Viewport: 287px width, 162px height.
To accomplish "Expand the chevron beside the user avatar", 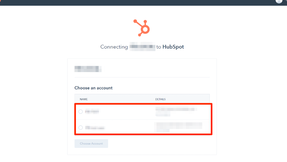I will pyautogui.click(x=286, y=1).
